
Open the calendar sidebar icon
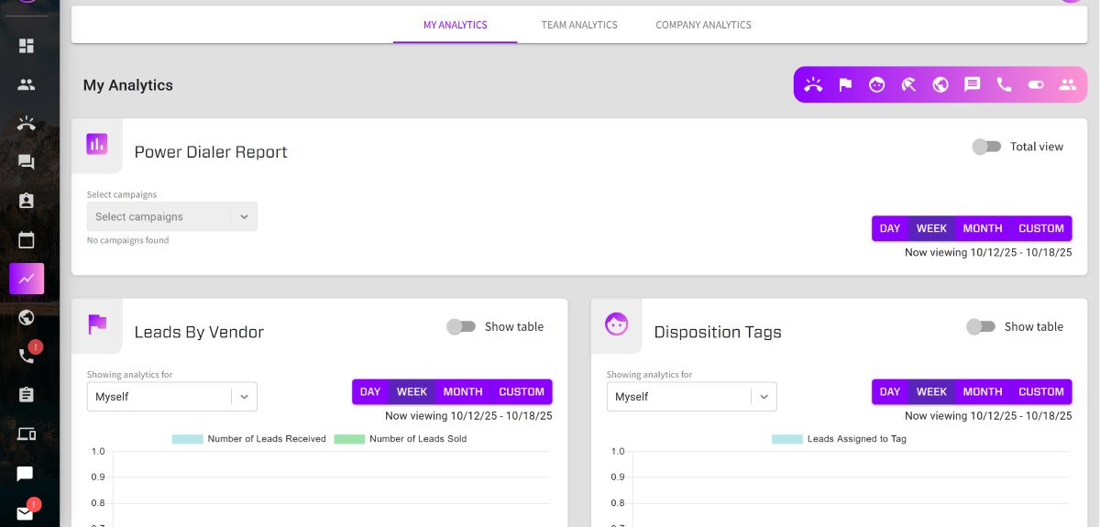pyautogui.click(x=27, y=240)
